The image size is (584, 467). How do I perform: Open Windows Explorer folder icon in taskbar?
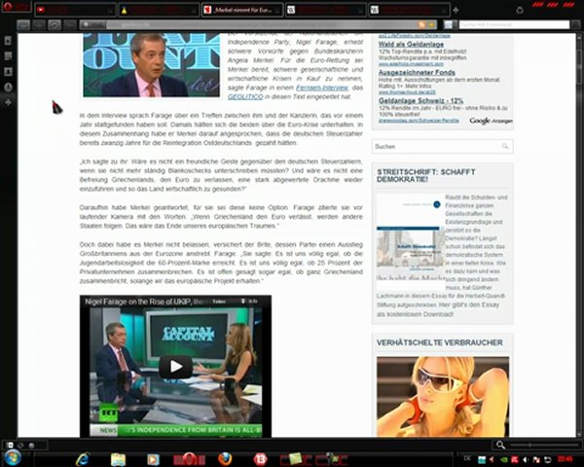[118, 458]
